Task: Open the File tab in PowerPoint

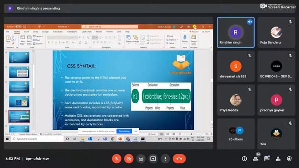Action: coord(7,32)
